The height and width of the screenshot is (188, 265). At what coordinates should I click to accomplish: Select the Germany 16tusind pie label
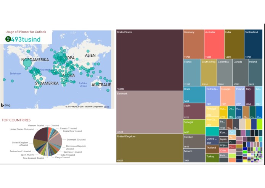pyautogui.click(x=73, y=152)
